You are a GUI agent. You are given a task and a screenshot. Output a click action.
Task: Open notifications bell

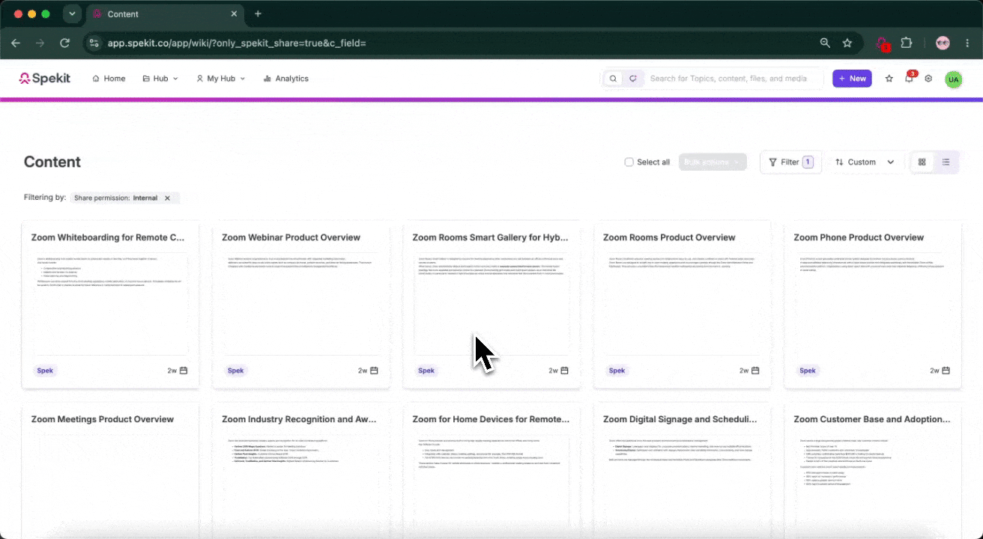point(909,79)
